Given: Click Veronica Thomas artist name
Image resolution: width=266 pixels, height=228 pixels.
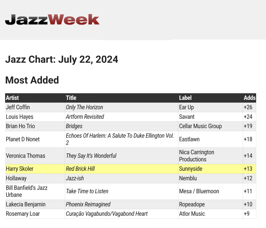Looking at the screenshot, I should point(26,156).
